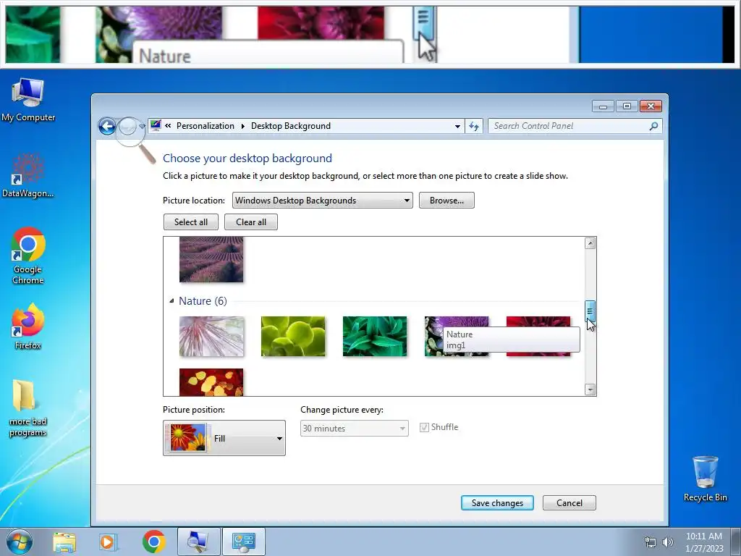
Task: Click the taskbar clock showing 10:11 AM
Action: click(x=704, y=542)
